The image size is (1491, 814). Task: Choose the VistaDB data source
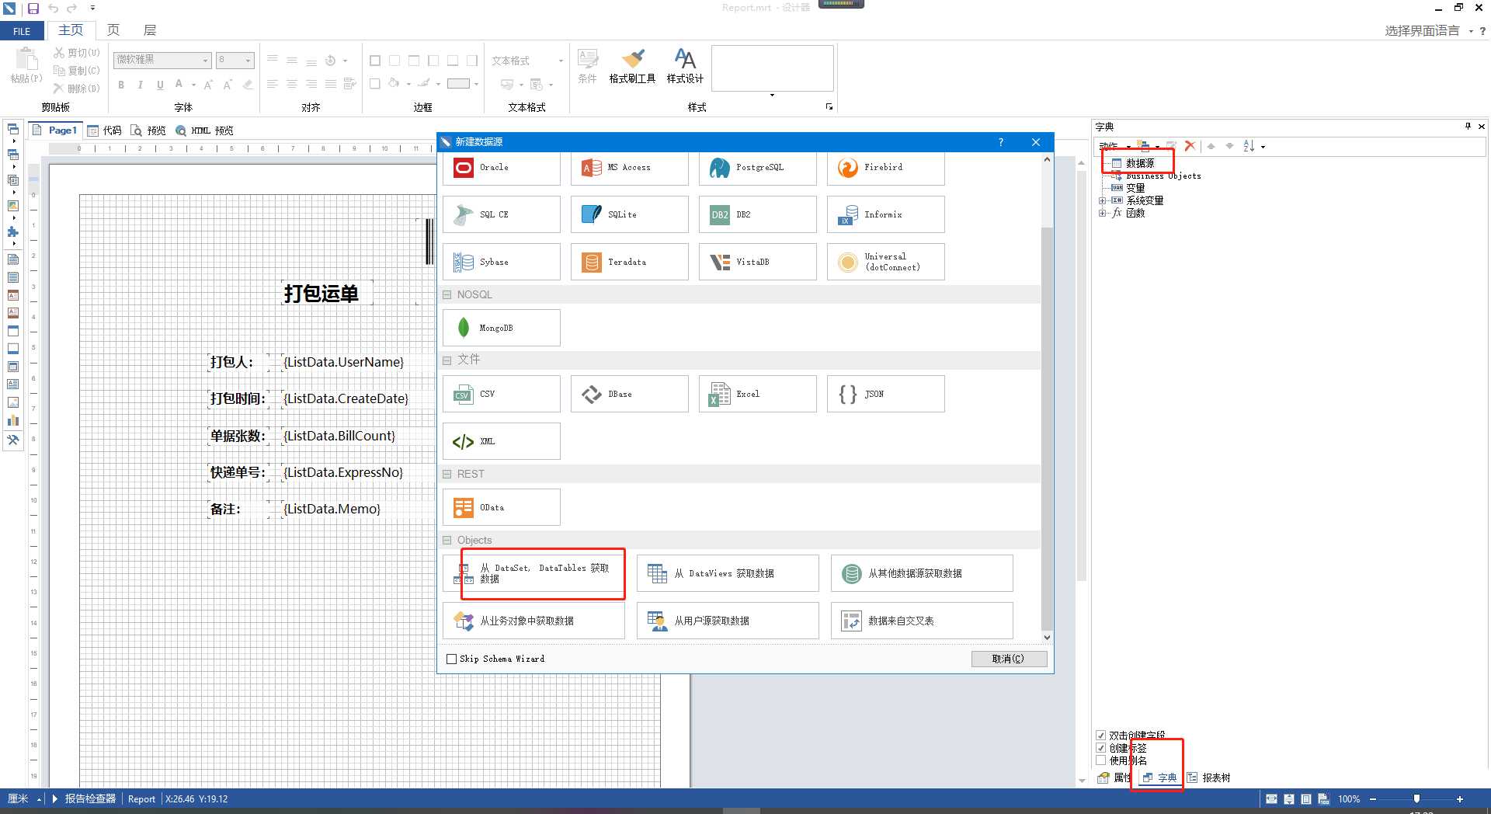[757, 262]
